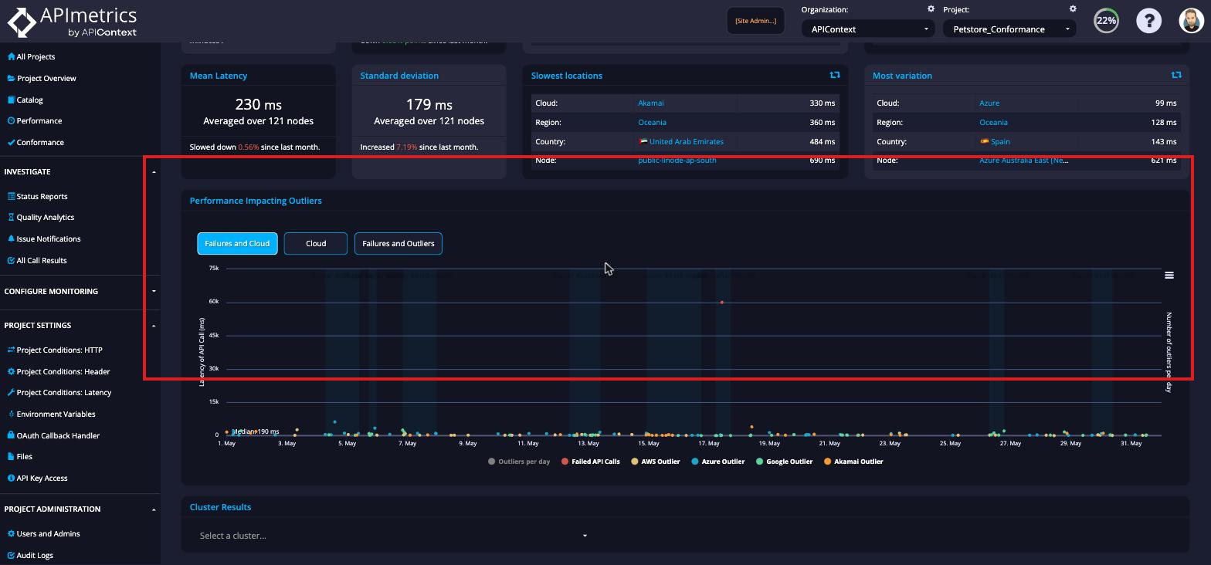The height and width of the screenshot is (565, 1211).
Task: Toggle Azure Outlier legend series
Action: point(718,462)
